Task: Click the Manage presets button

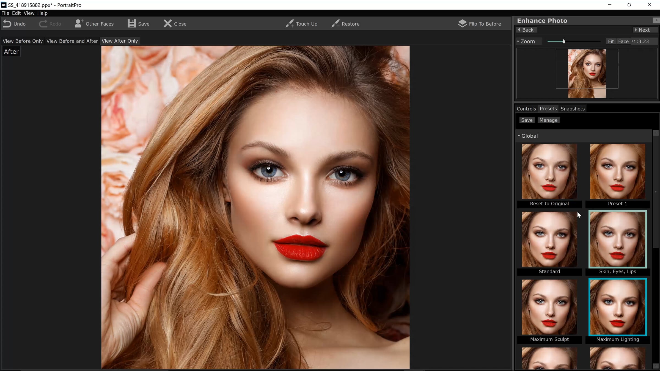Action: point(548,120)
